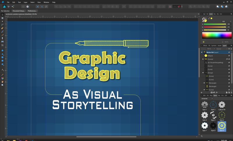Screen dimensions: 233x141
Task: Close the open document tab
Action: click(198, 14)
